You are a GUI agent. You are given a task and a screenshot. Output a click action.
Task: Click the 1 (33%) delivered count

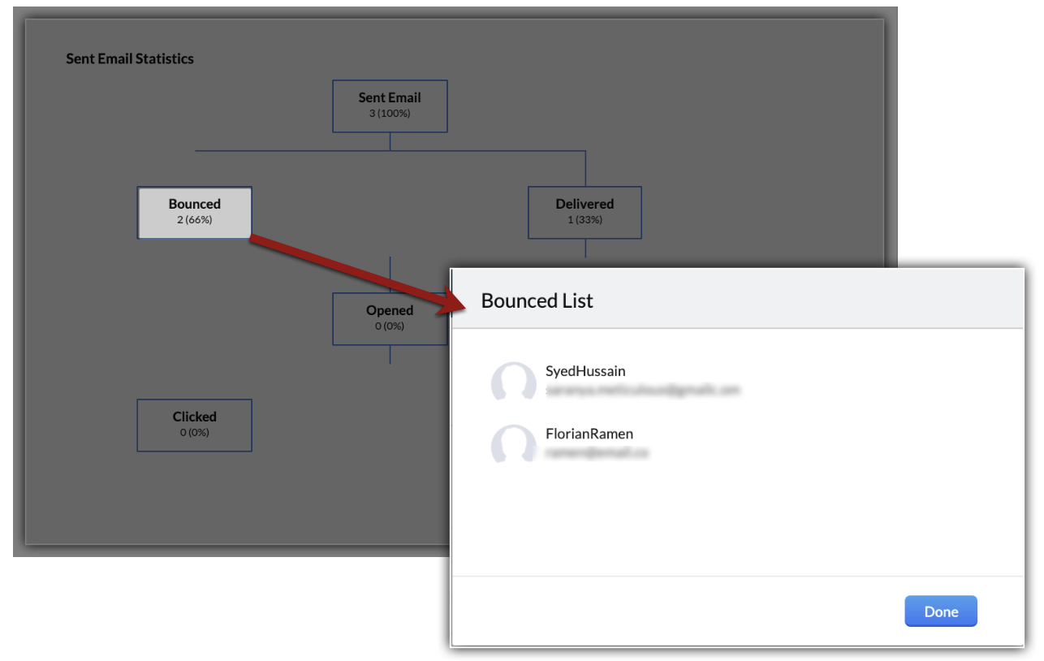click(585, 220)
